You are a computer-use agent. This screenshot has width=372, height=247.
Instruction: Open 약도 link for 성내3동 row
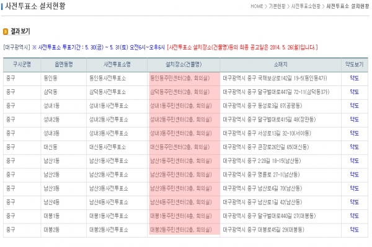[x=354, y=133]
